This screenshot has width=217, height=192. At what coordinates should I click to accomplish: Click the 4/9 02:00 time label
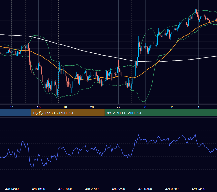point(172,189)
